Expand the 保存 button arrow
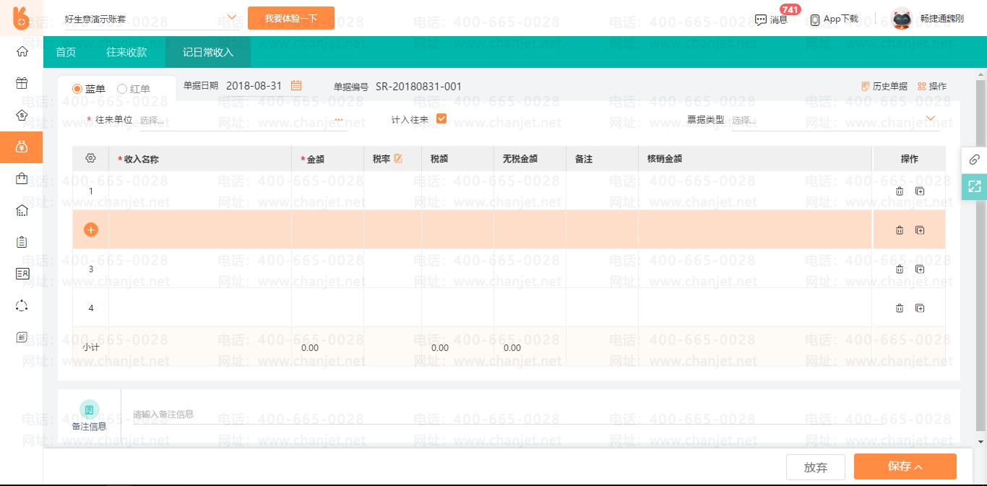 click(919, 467)
